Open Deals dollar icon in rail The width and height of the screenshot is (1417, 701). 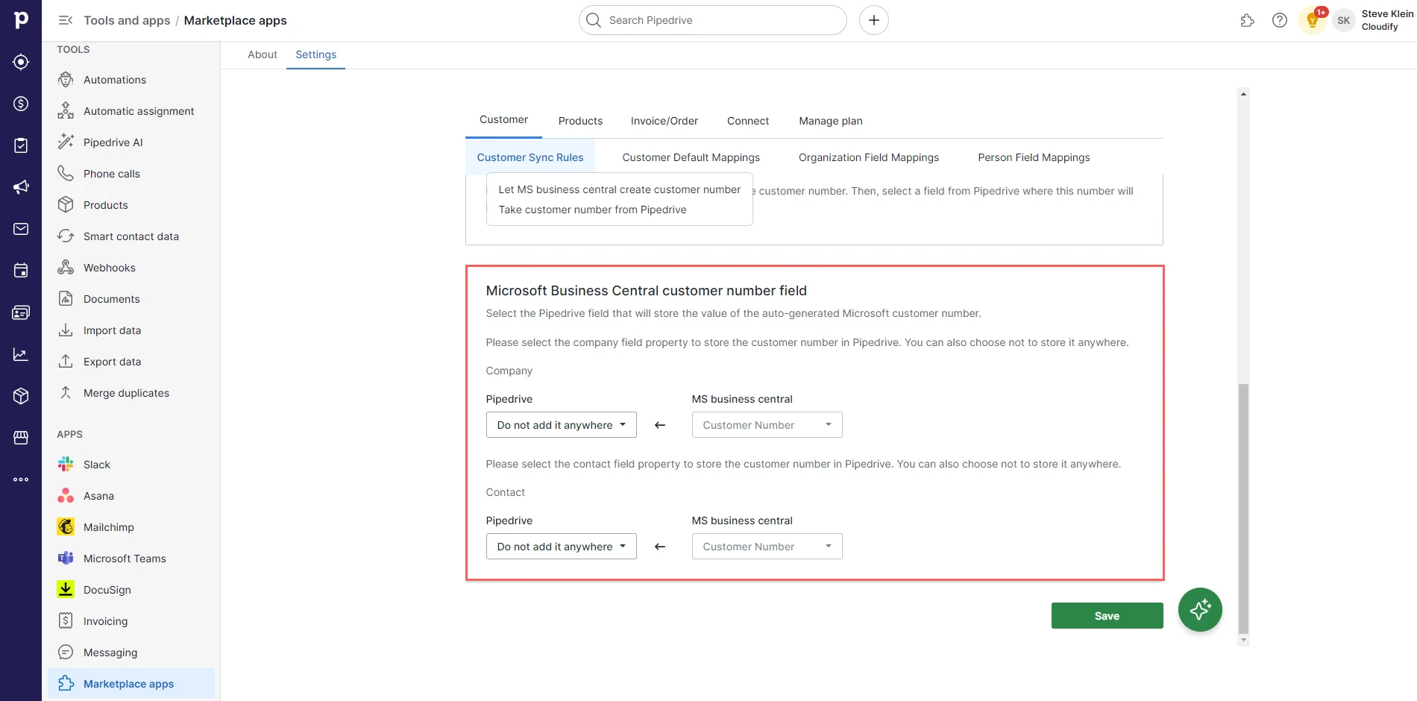click(21, 104)
